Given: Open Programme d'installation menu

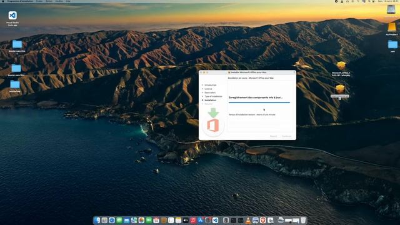Looking at the screenshot, I should click(20, 1).
